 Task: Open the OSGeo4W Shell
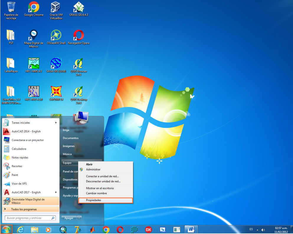56,35
